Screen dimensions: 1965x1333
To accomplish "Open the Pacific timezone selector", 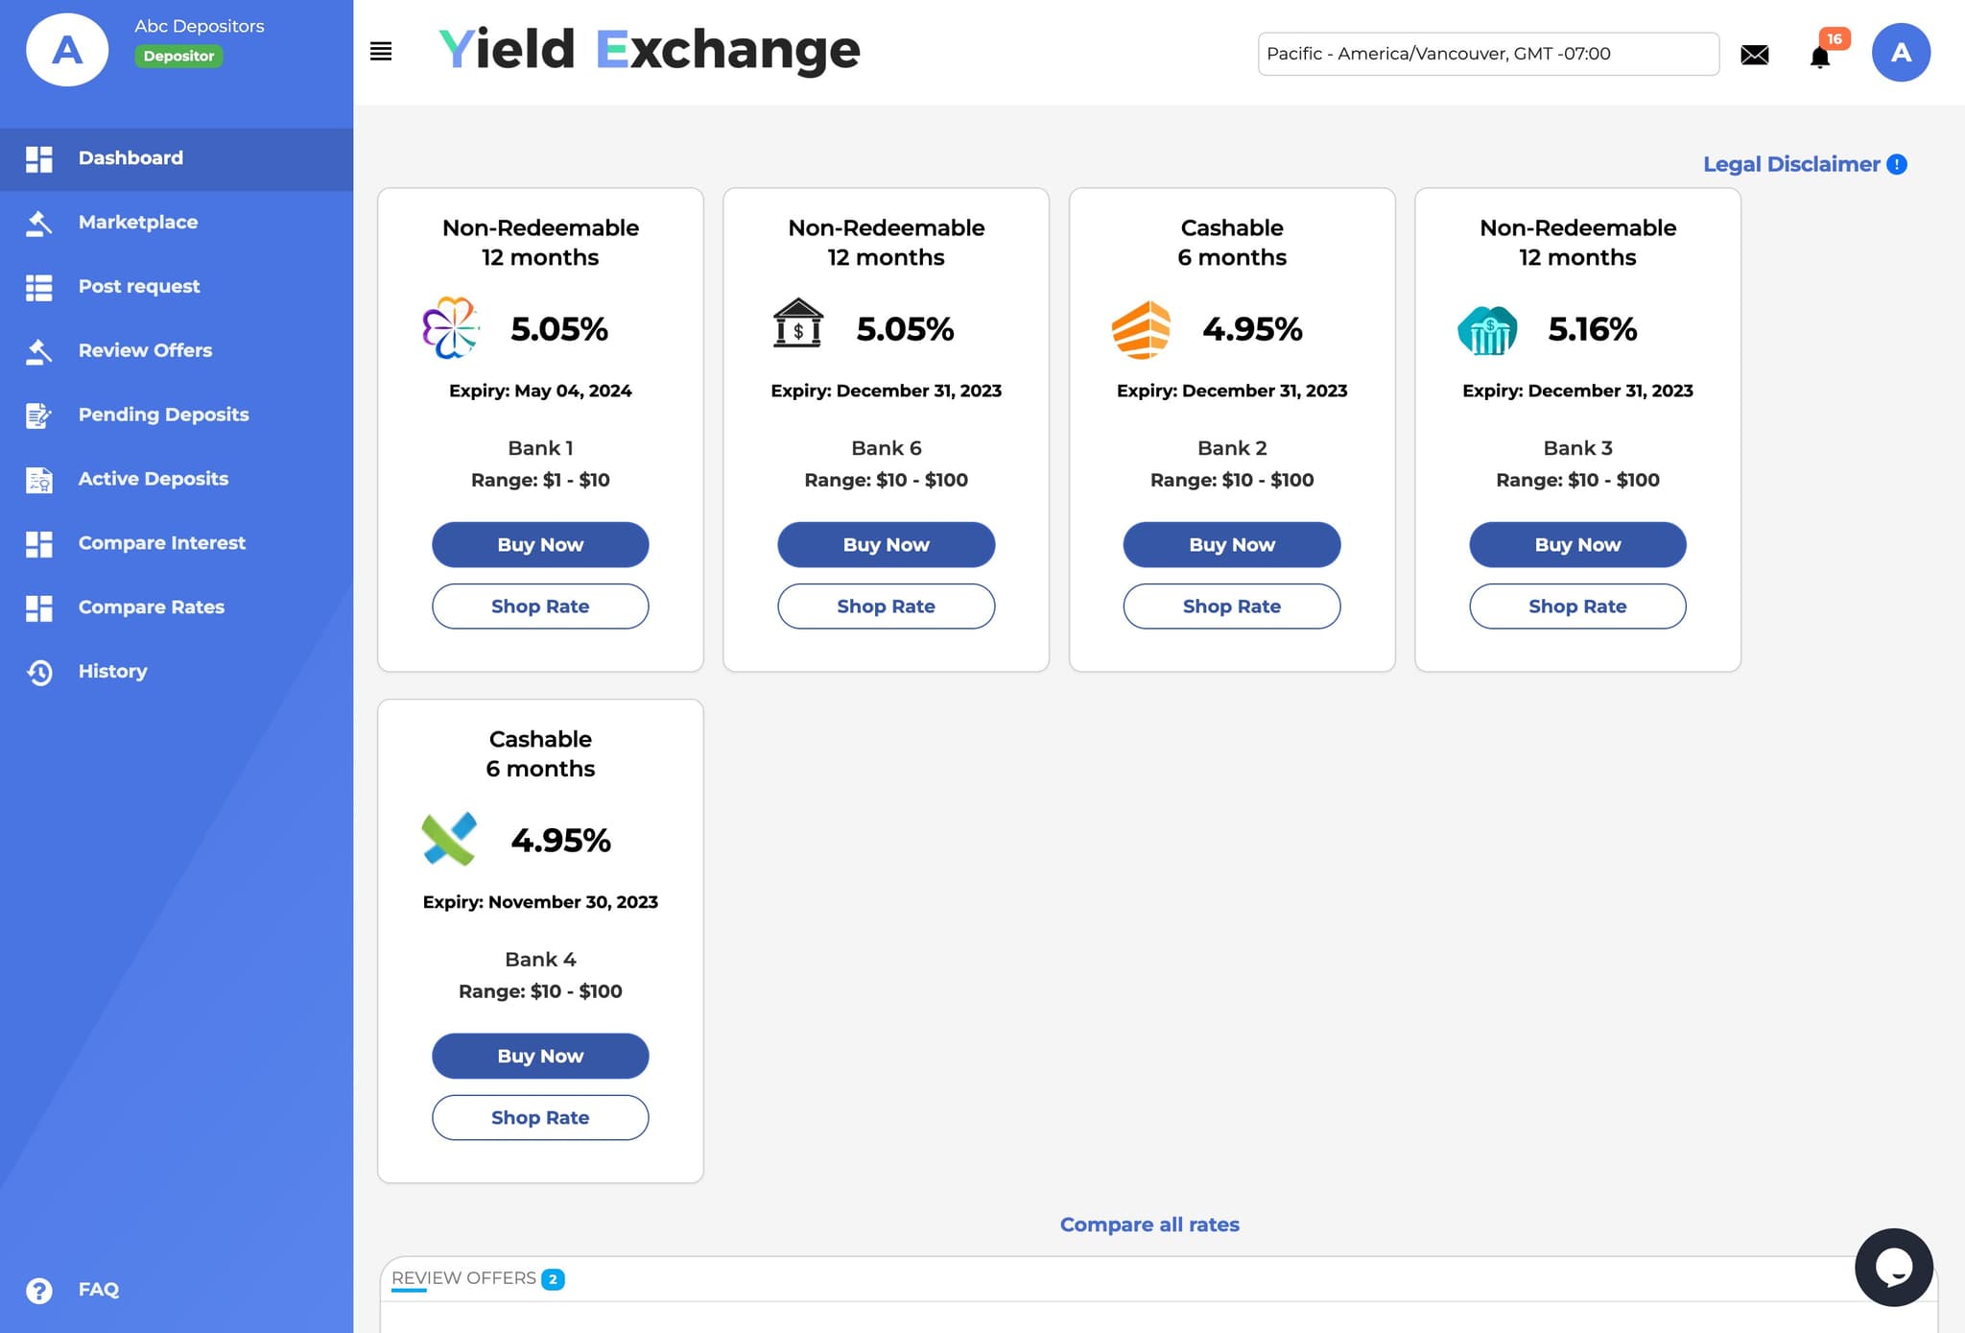I will click(1488, 54).
